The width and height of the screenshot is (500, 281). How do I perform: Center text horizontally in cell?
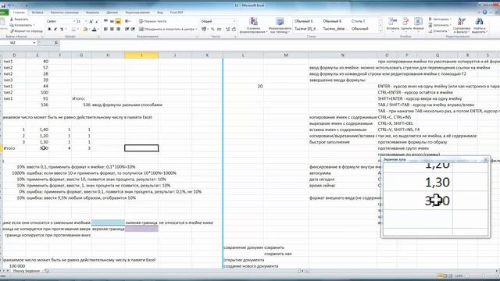pos(112,29)
